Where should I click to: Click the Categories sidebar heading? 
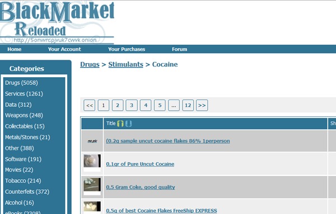(27, 69)
